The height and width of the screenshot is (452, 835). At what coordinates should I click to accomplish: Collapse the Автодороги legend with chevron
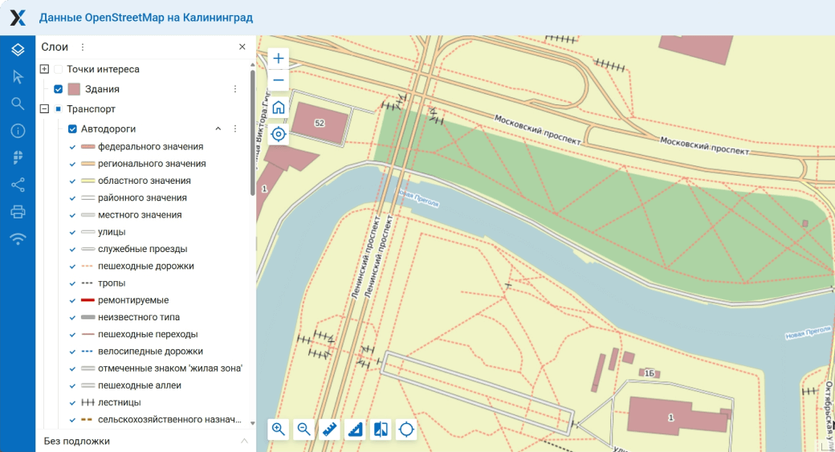point(218,128)
